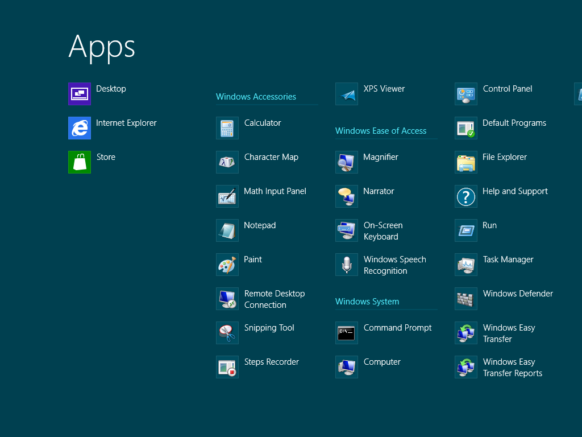
Task: Open Help and Support question-mark icon
Action: pos(466,196)
